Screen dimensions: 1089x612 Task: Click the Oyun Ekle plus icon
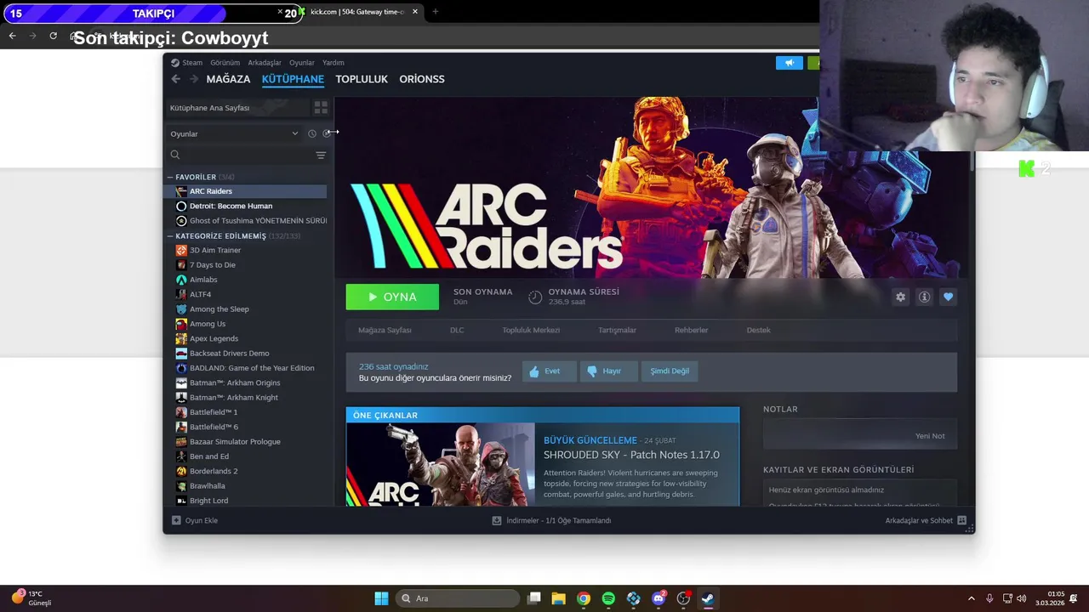tap(176, 520)
